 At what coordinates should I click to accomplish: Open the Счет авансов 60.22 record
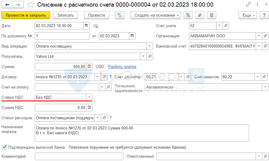pos(264,77)
